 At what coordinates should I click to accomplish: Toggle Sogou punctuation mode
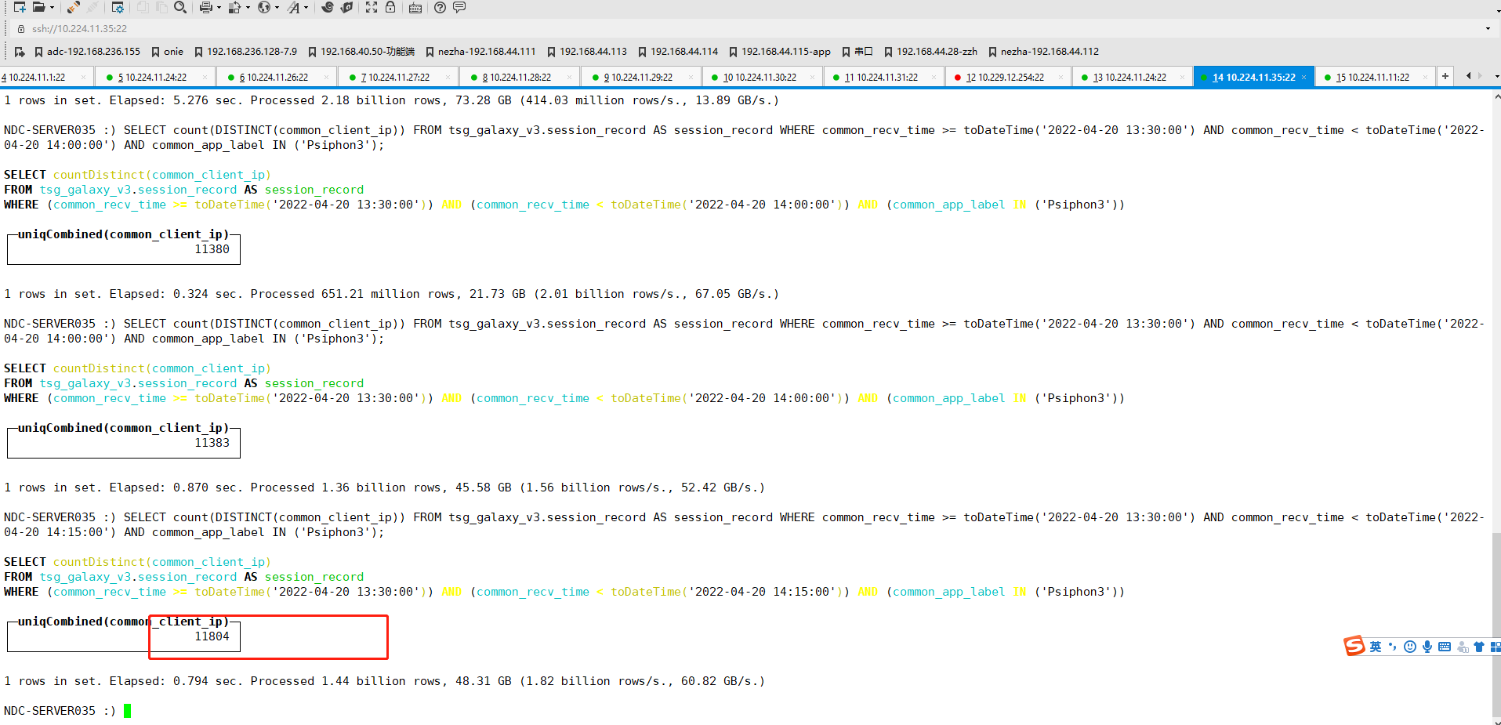click(1393, 647)
